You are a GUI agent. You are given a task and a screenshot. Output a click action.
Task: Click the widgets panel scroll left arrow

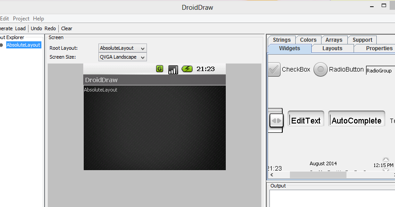pos(272,175)
